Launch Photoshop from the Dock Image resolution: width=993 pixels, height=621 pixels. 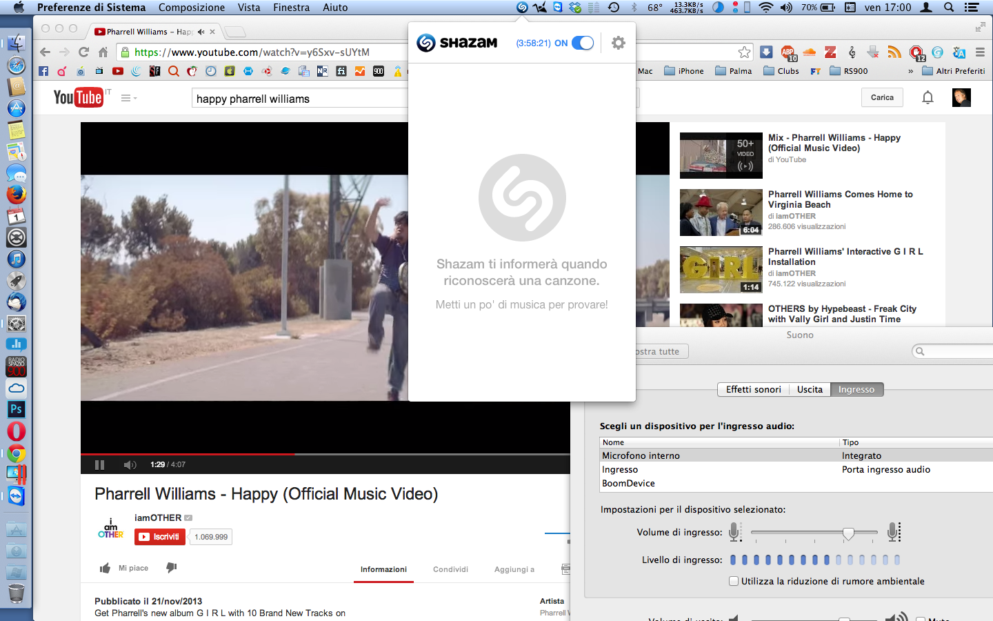17,409
